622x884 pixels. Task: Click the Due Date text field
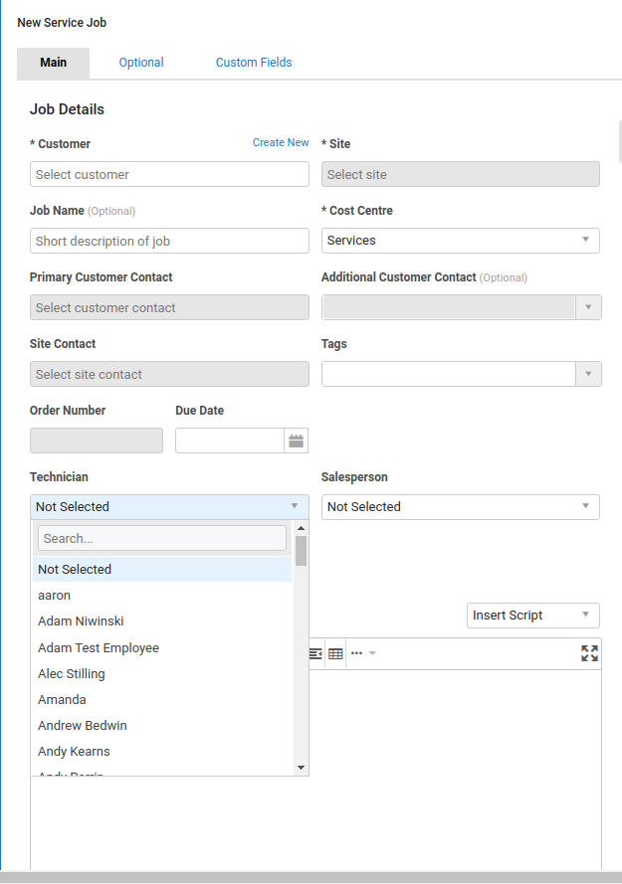click(230, 441)
